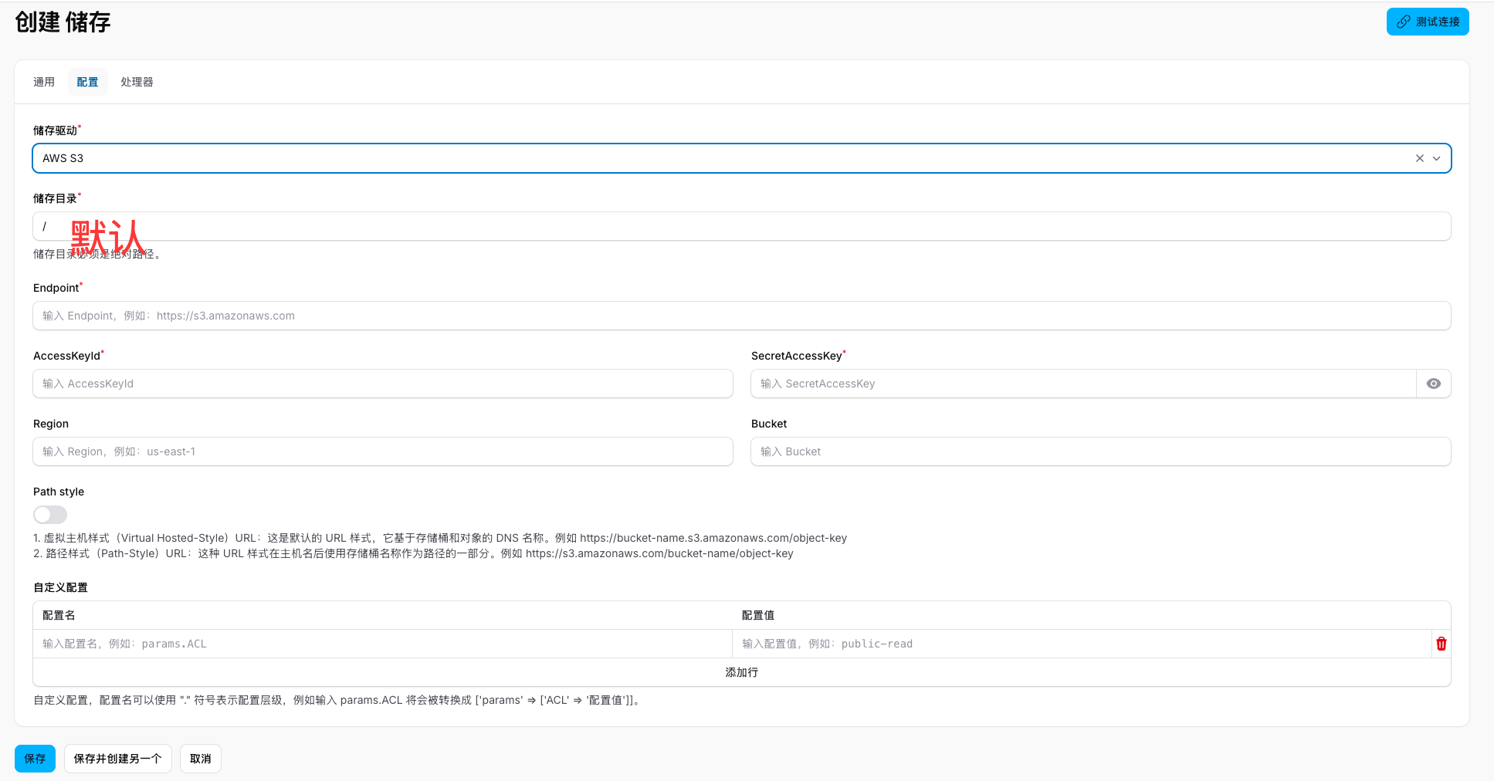Enable the Path style switch
Viewport: 1494px width, 781px height.
pyautogui.click(x=49, y=514)
